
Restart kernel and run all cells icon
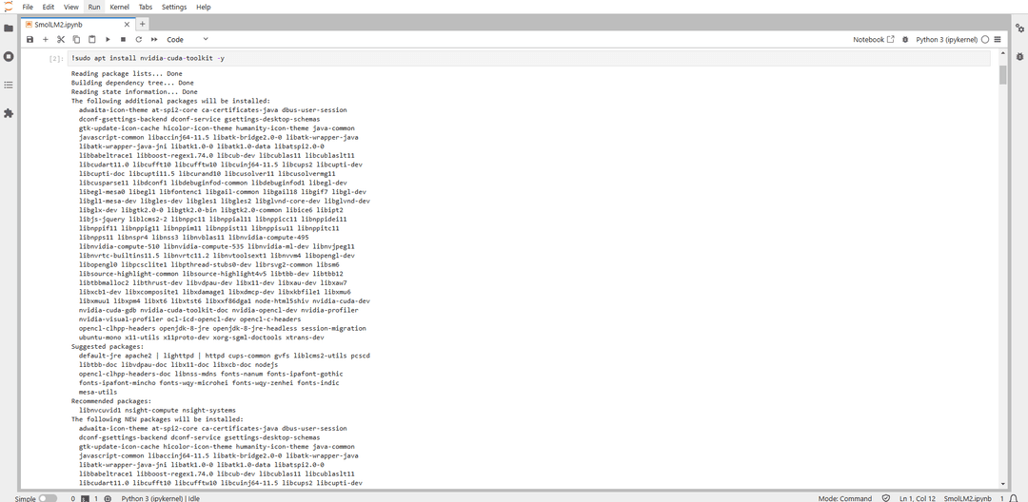[154, 40]
